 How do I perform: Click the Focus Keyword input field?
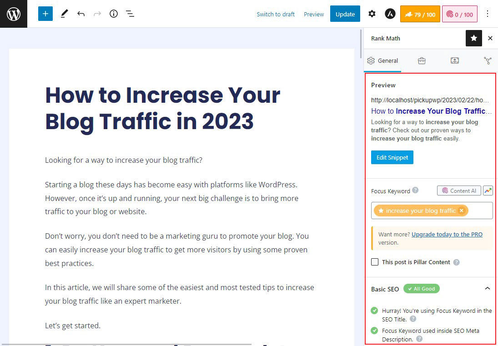point(432,211)
